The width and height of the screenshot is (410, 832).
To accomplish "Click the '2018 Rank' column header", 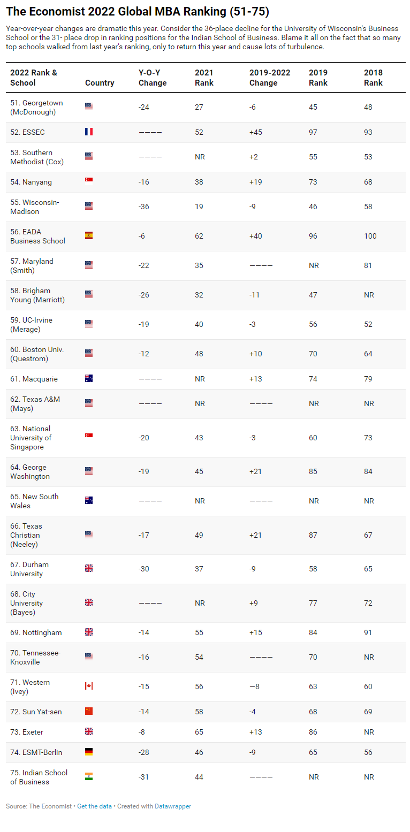I will point(373,78).
